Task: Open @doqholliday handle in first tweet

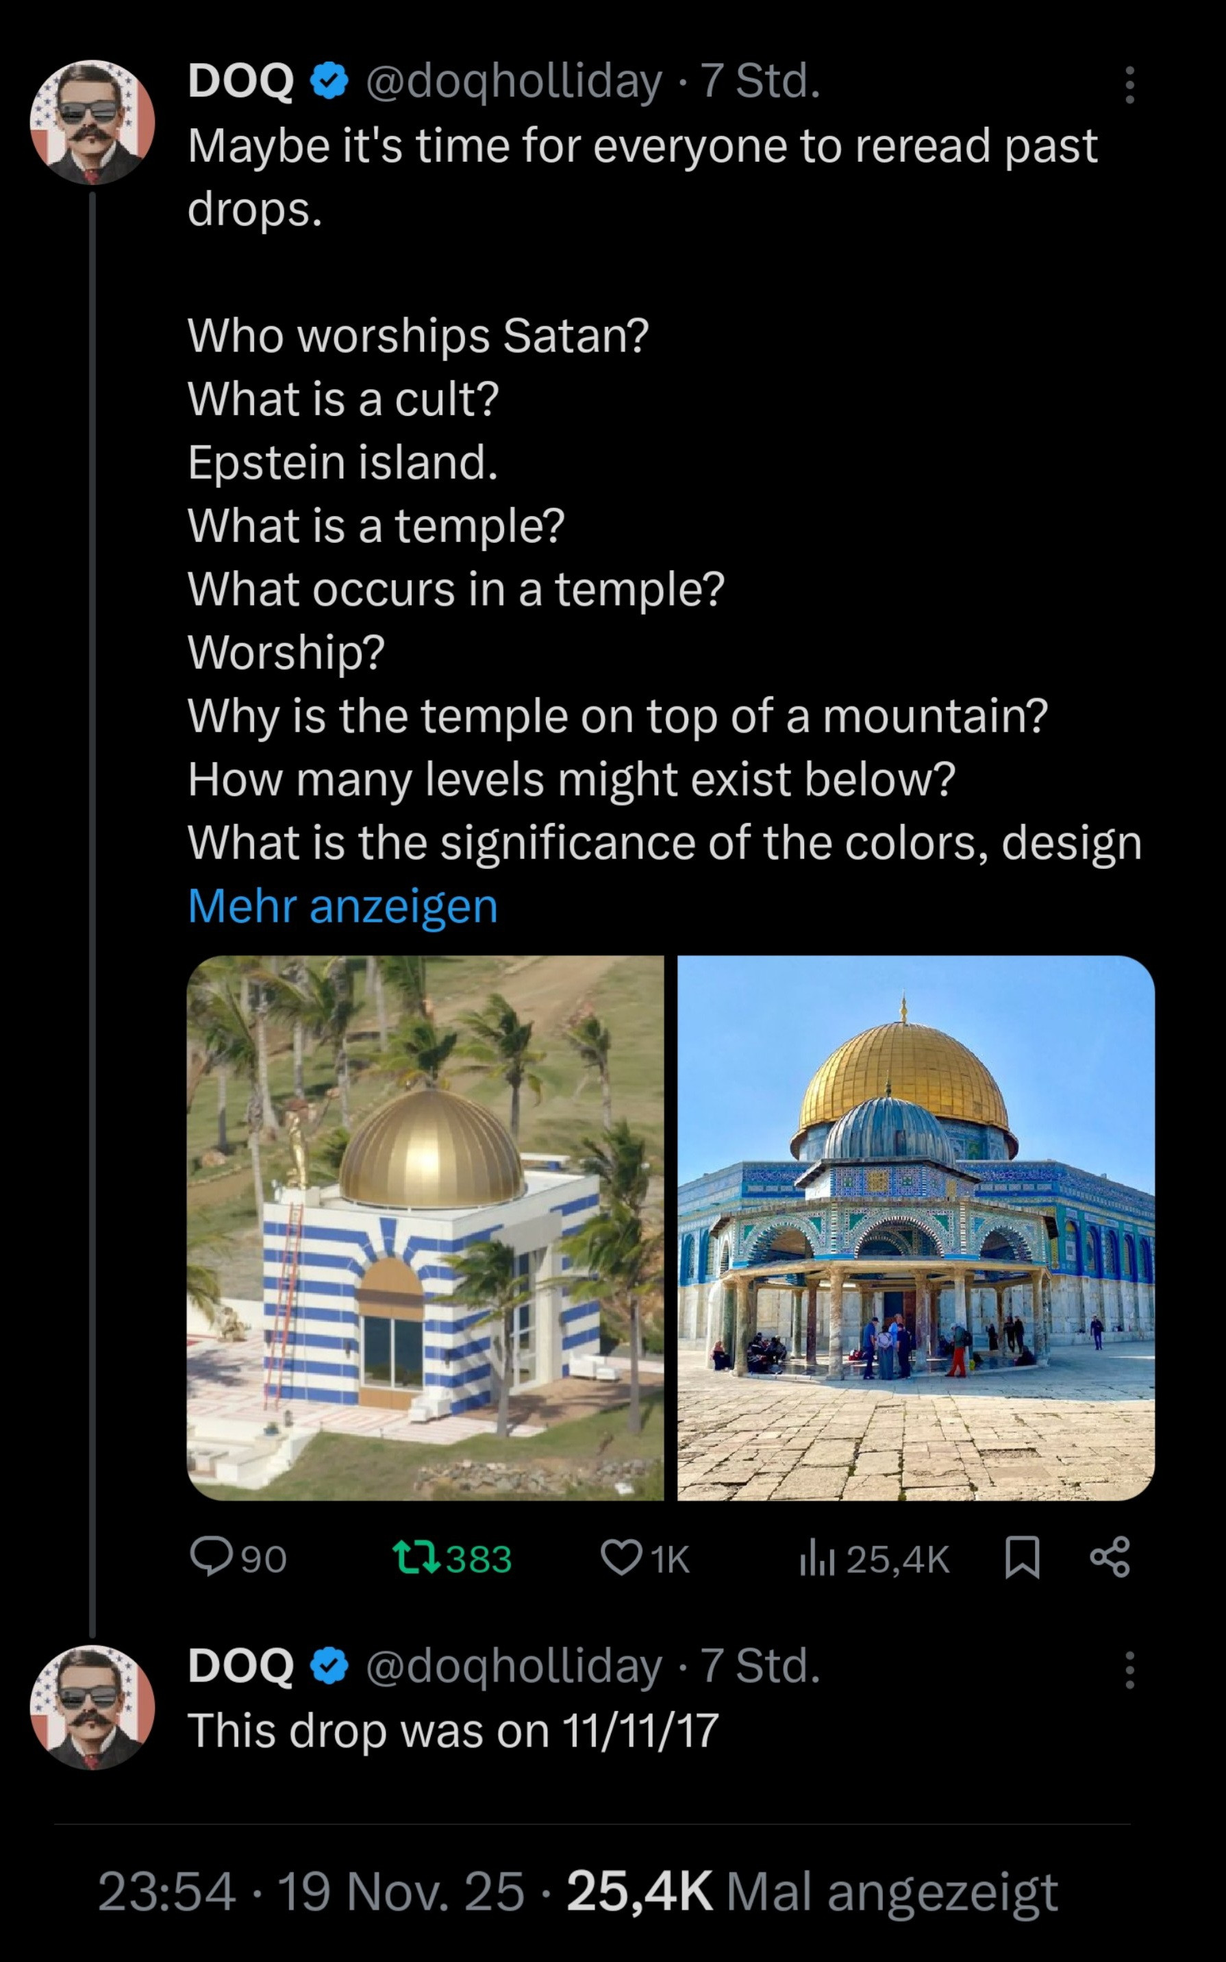Action: 513,82
